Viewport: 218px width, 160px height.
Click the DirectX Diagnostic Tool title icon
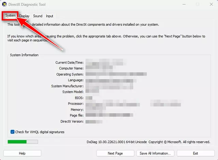[x=4, y=4]
